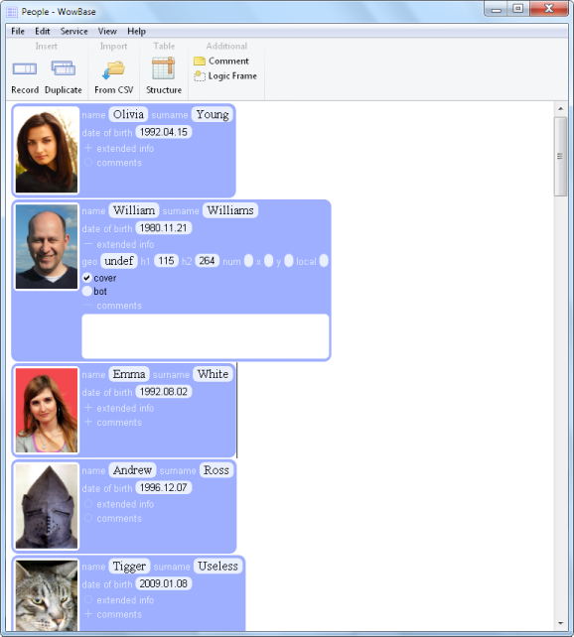Open the Service menu
This screenshot has height=637, width=574.
pos(74,32)
